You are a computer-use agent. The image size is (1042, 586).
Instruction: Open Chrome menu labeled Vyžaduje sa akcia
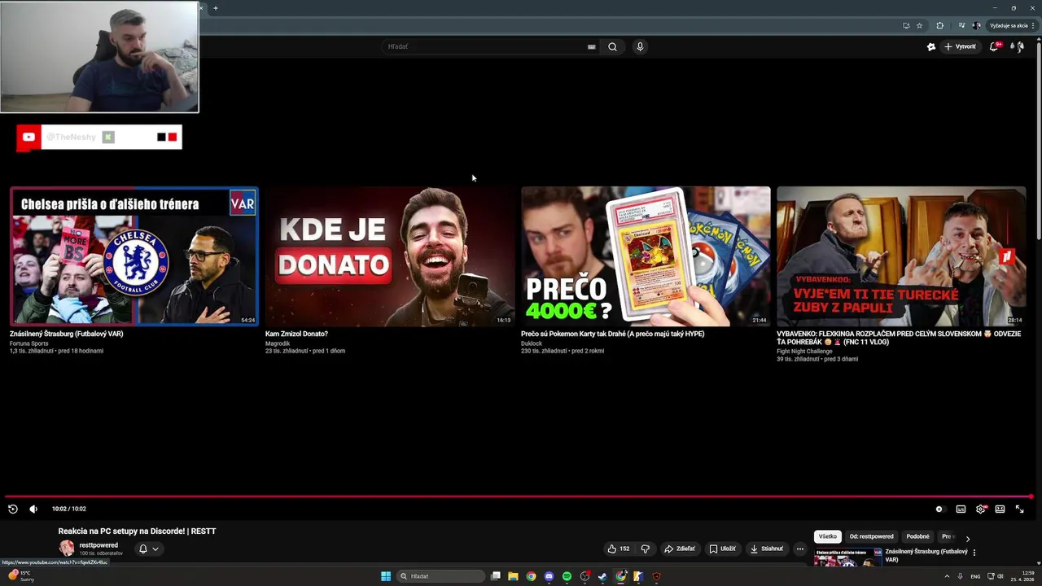click(x=1012, y=25)
